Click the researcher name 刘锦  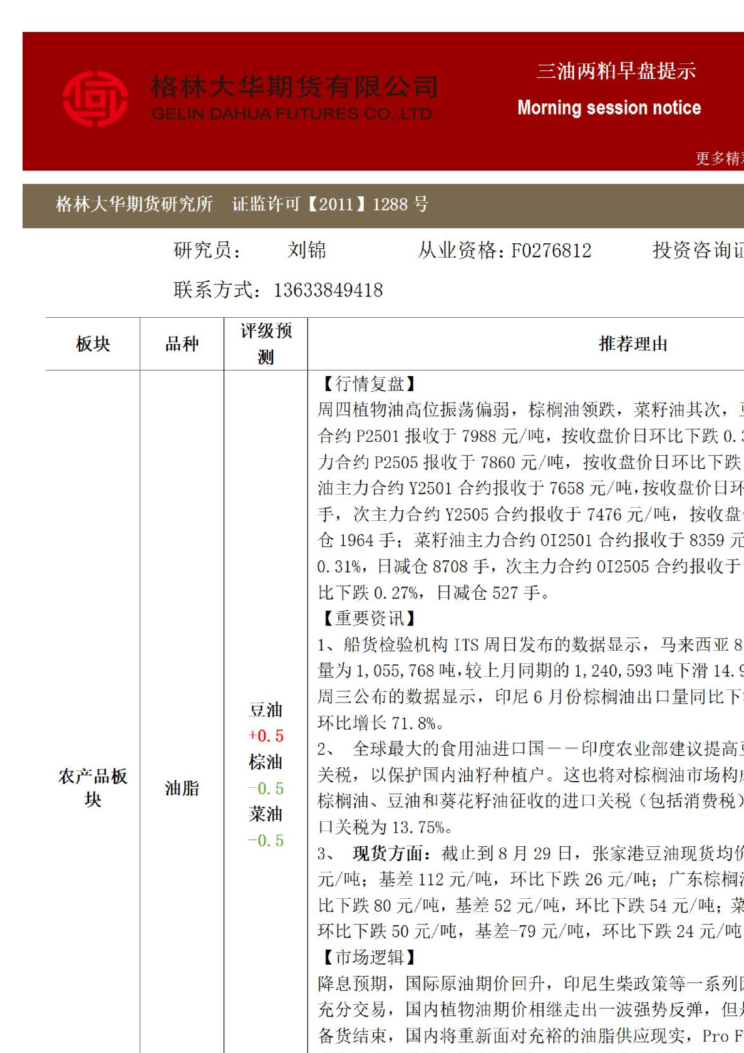point(307,251)
